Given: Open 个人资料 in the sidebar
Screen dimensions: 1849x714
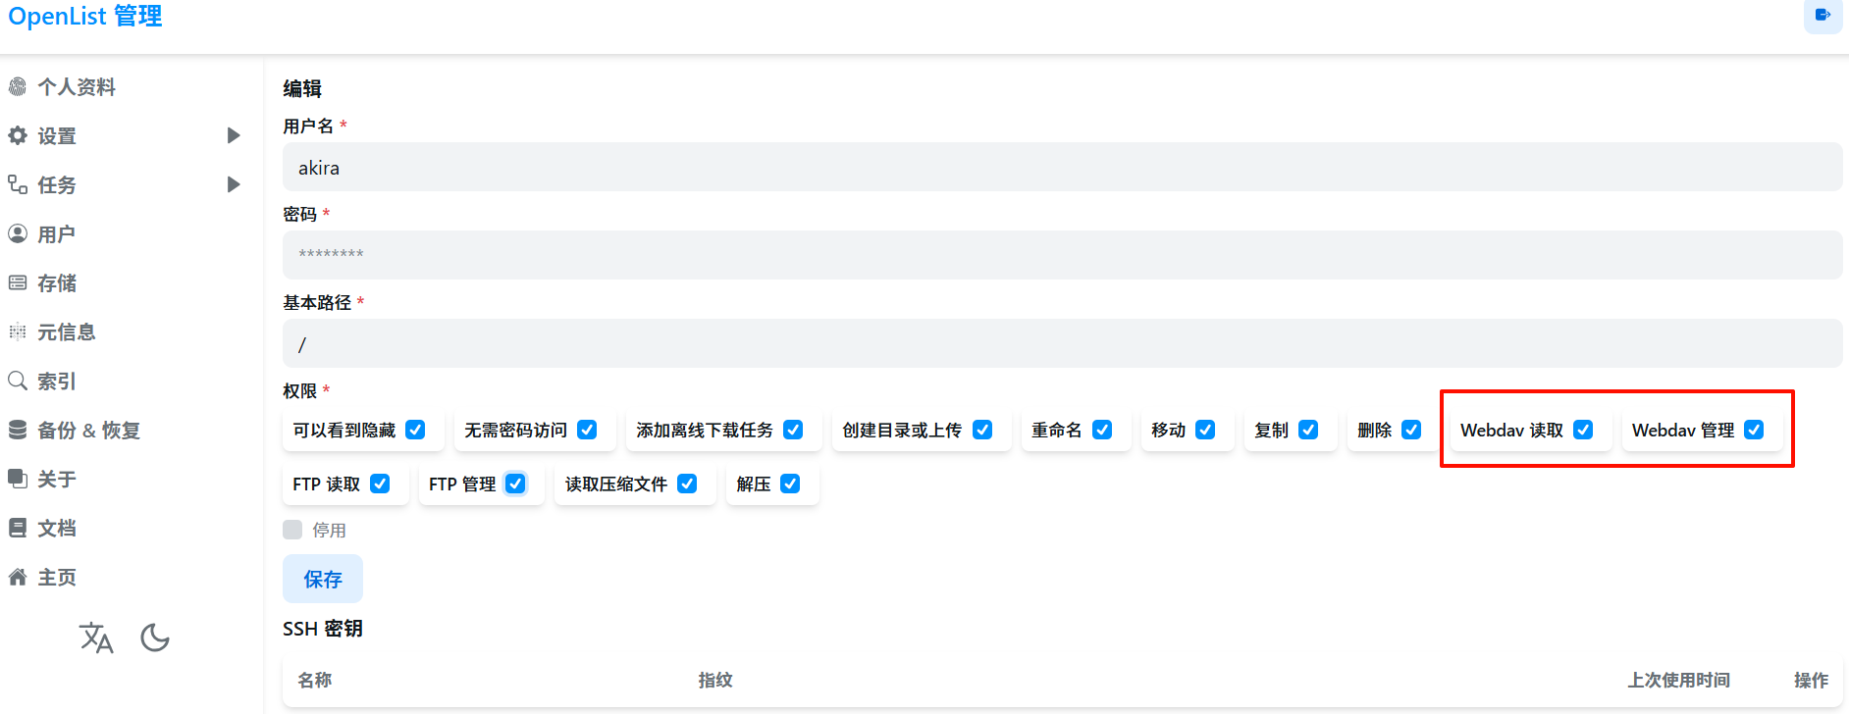Looking at the screenshot, I should [77, 87].
